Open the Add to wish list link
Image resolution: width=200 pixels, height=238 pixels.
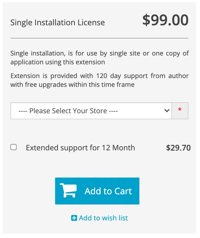coord(99,218)
